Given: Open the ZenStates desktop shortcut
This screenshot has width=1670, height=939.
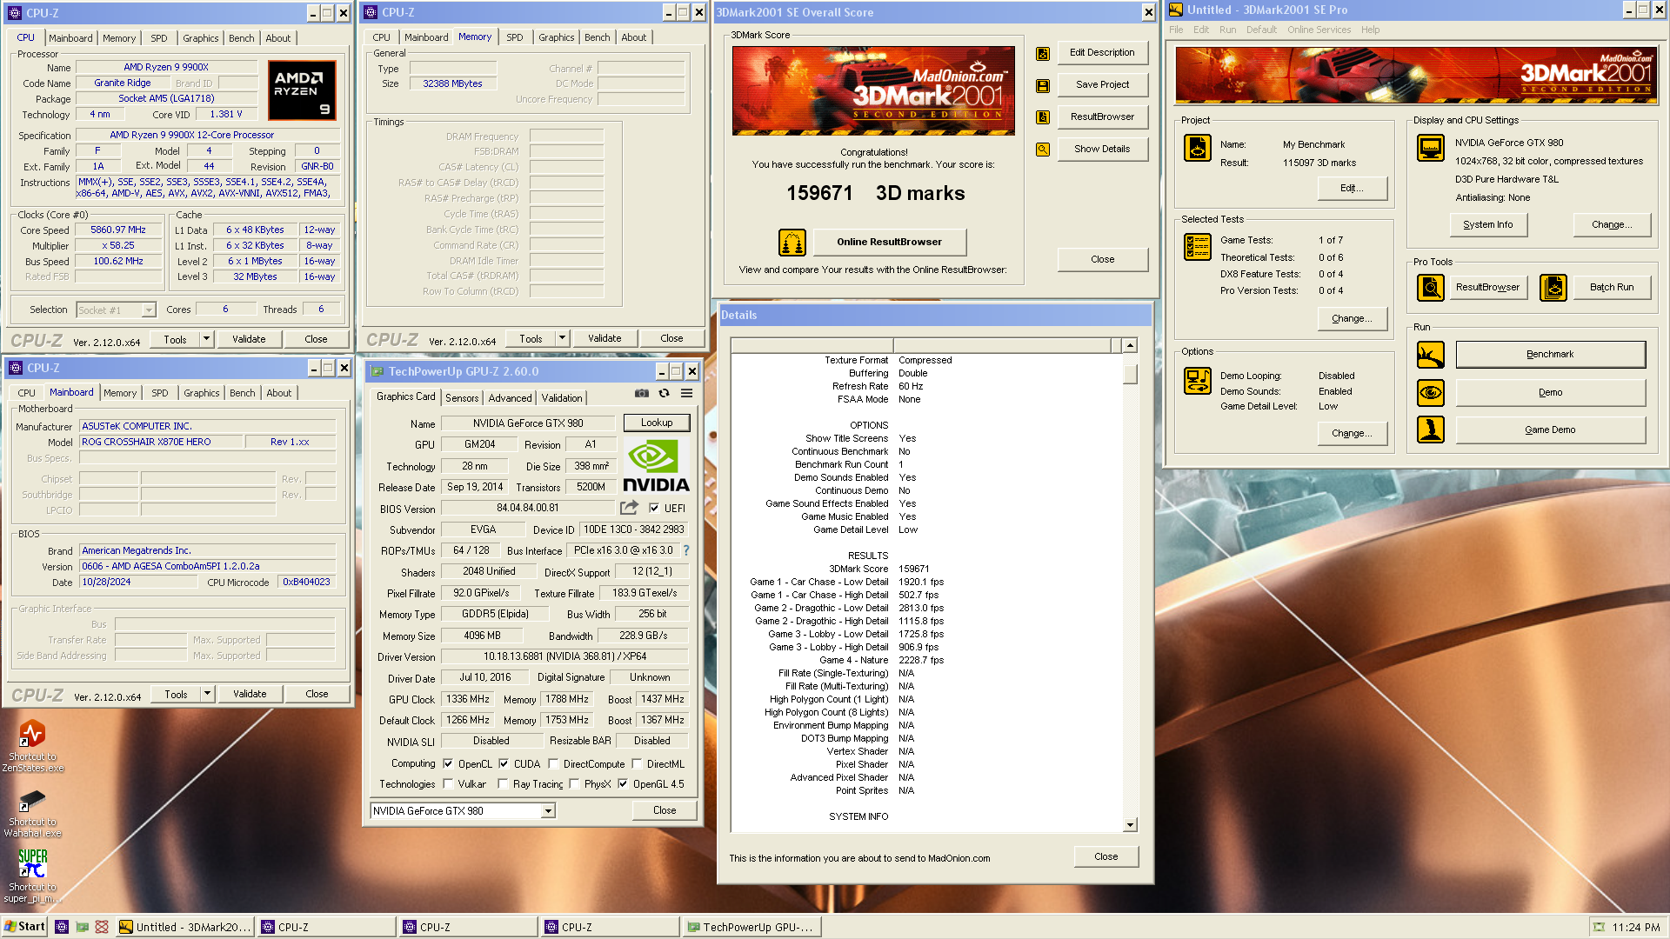Looking at the screenshot, I should point(32,746).
